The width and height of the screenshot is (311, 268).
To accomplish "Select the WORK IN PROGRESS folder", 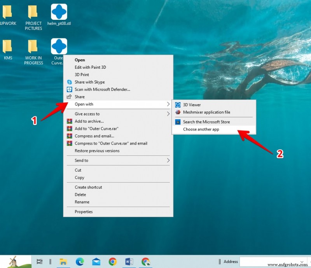I will (x=33, y=46).
